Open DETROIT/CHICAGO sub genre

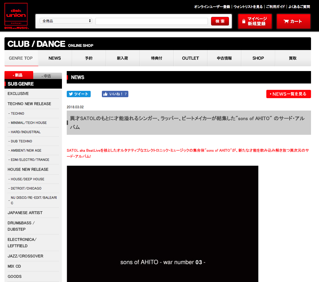[x=26, y=188]
